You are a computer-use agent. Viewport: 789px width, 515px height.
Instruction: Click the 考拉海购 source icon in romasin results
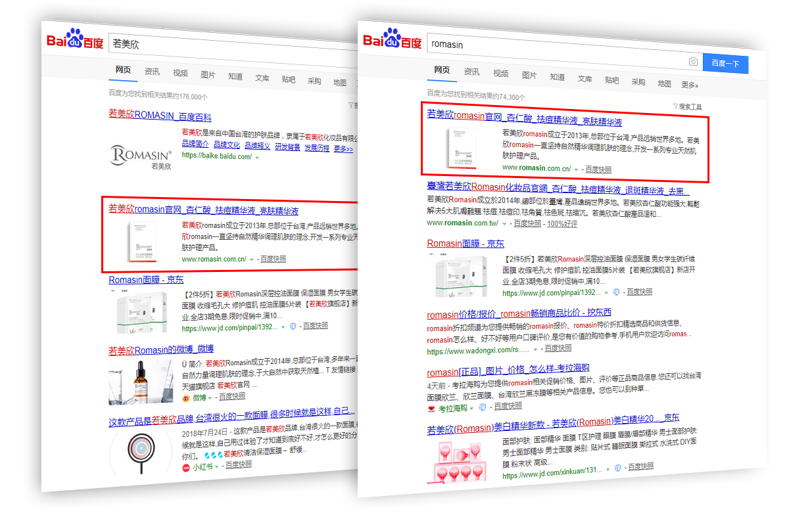pos(431,408)
